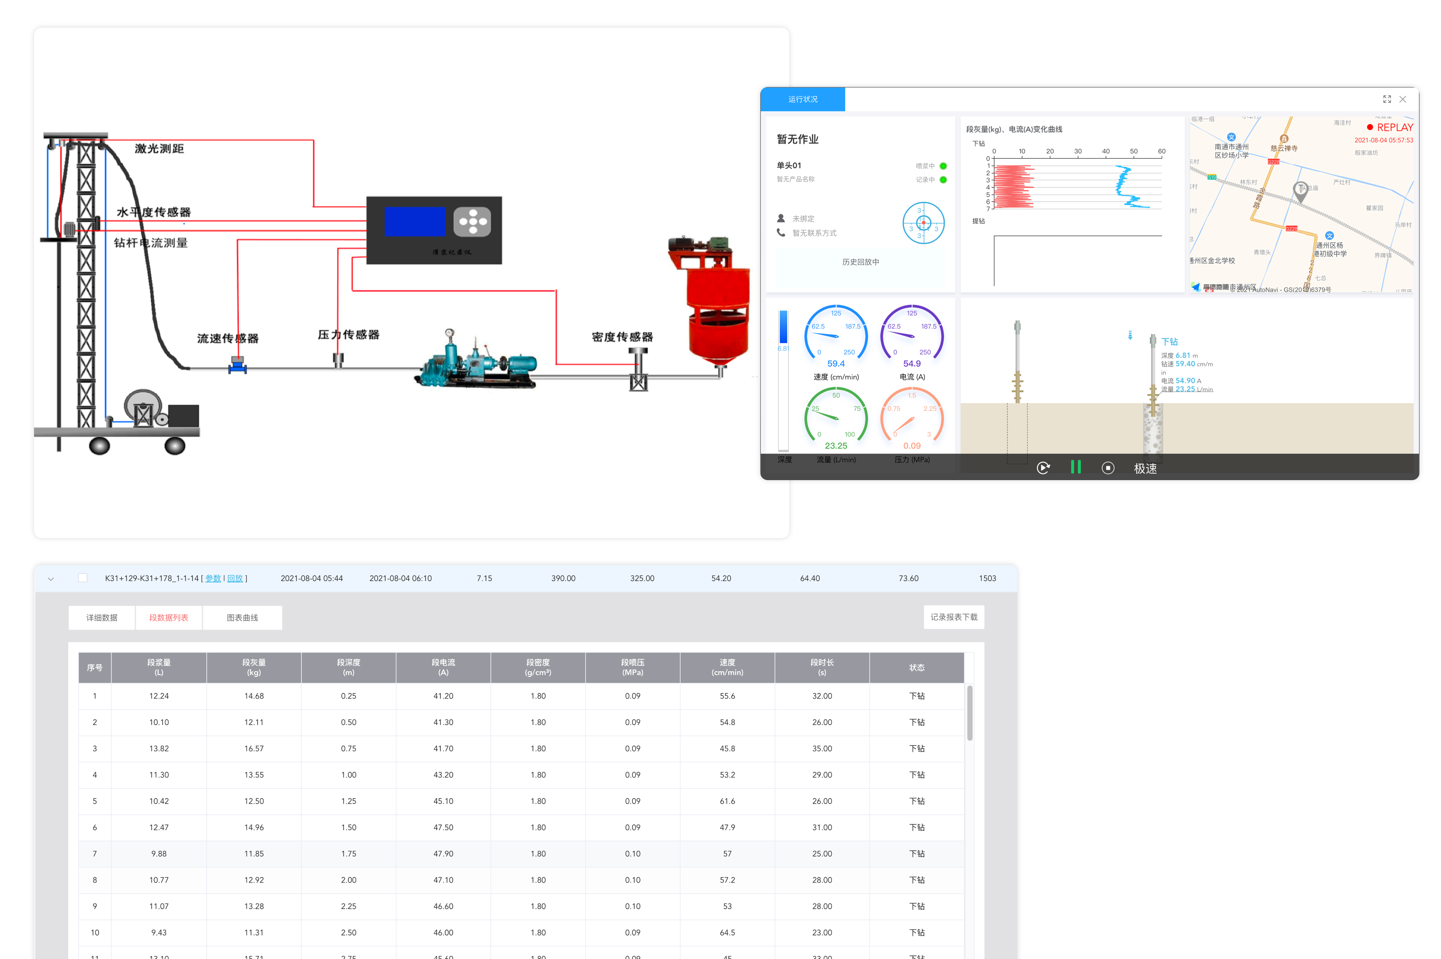The image size is (1441, 959).
Task: Open the 图表曲线 tab
Action: [242, 618]
